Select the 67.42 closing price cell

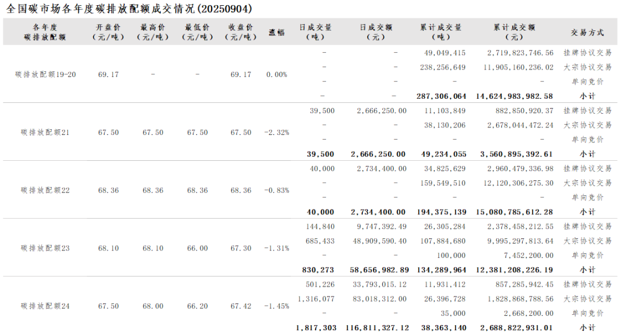(x=241, y=306)
